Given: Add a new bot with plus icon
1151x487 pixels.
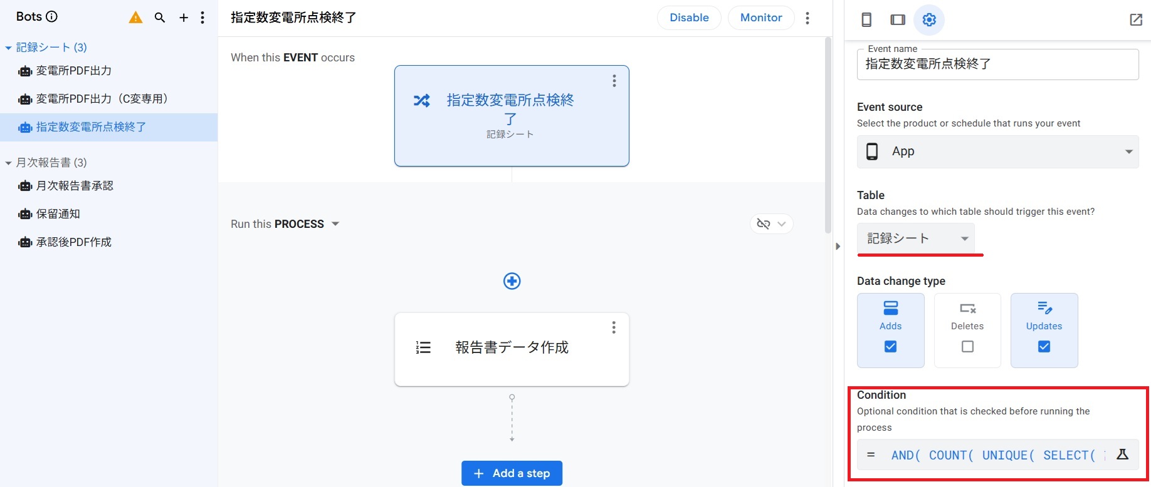Looking at the screenshot, I should tap(184, 18).
